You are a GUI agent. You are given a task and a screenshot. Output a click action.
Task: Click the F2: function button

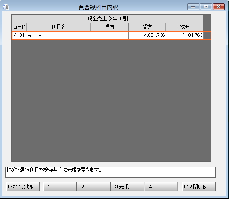[94, 187]
